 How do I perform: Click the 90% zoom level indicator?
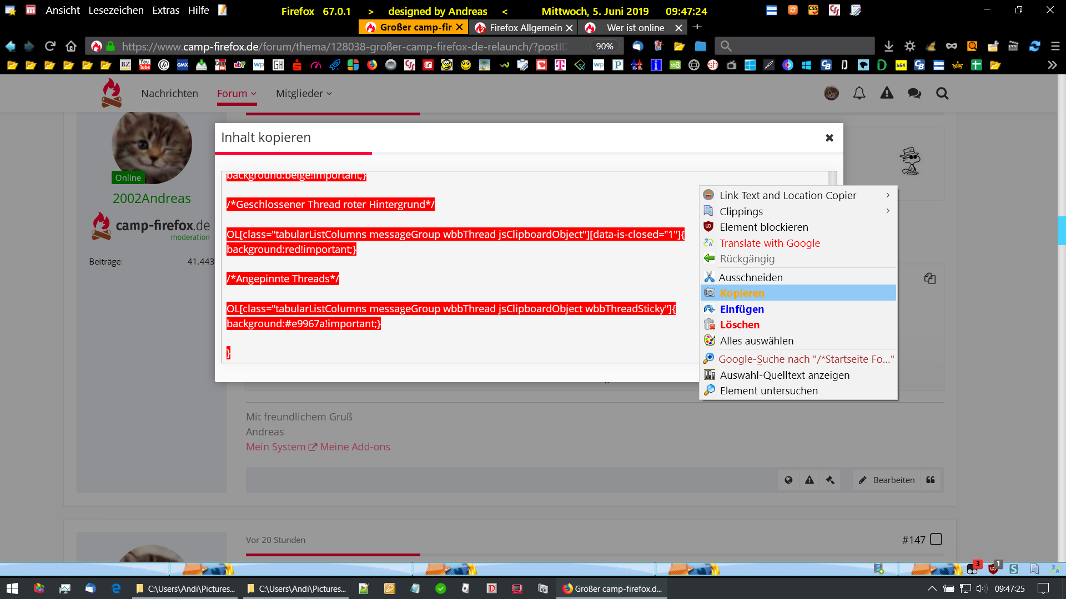tap(604, 46)
